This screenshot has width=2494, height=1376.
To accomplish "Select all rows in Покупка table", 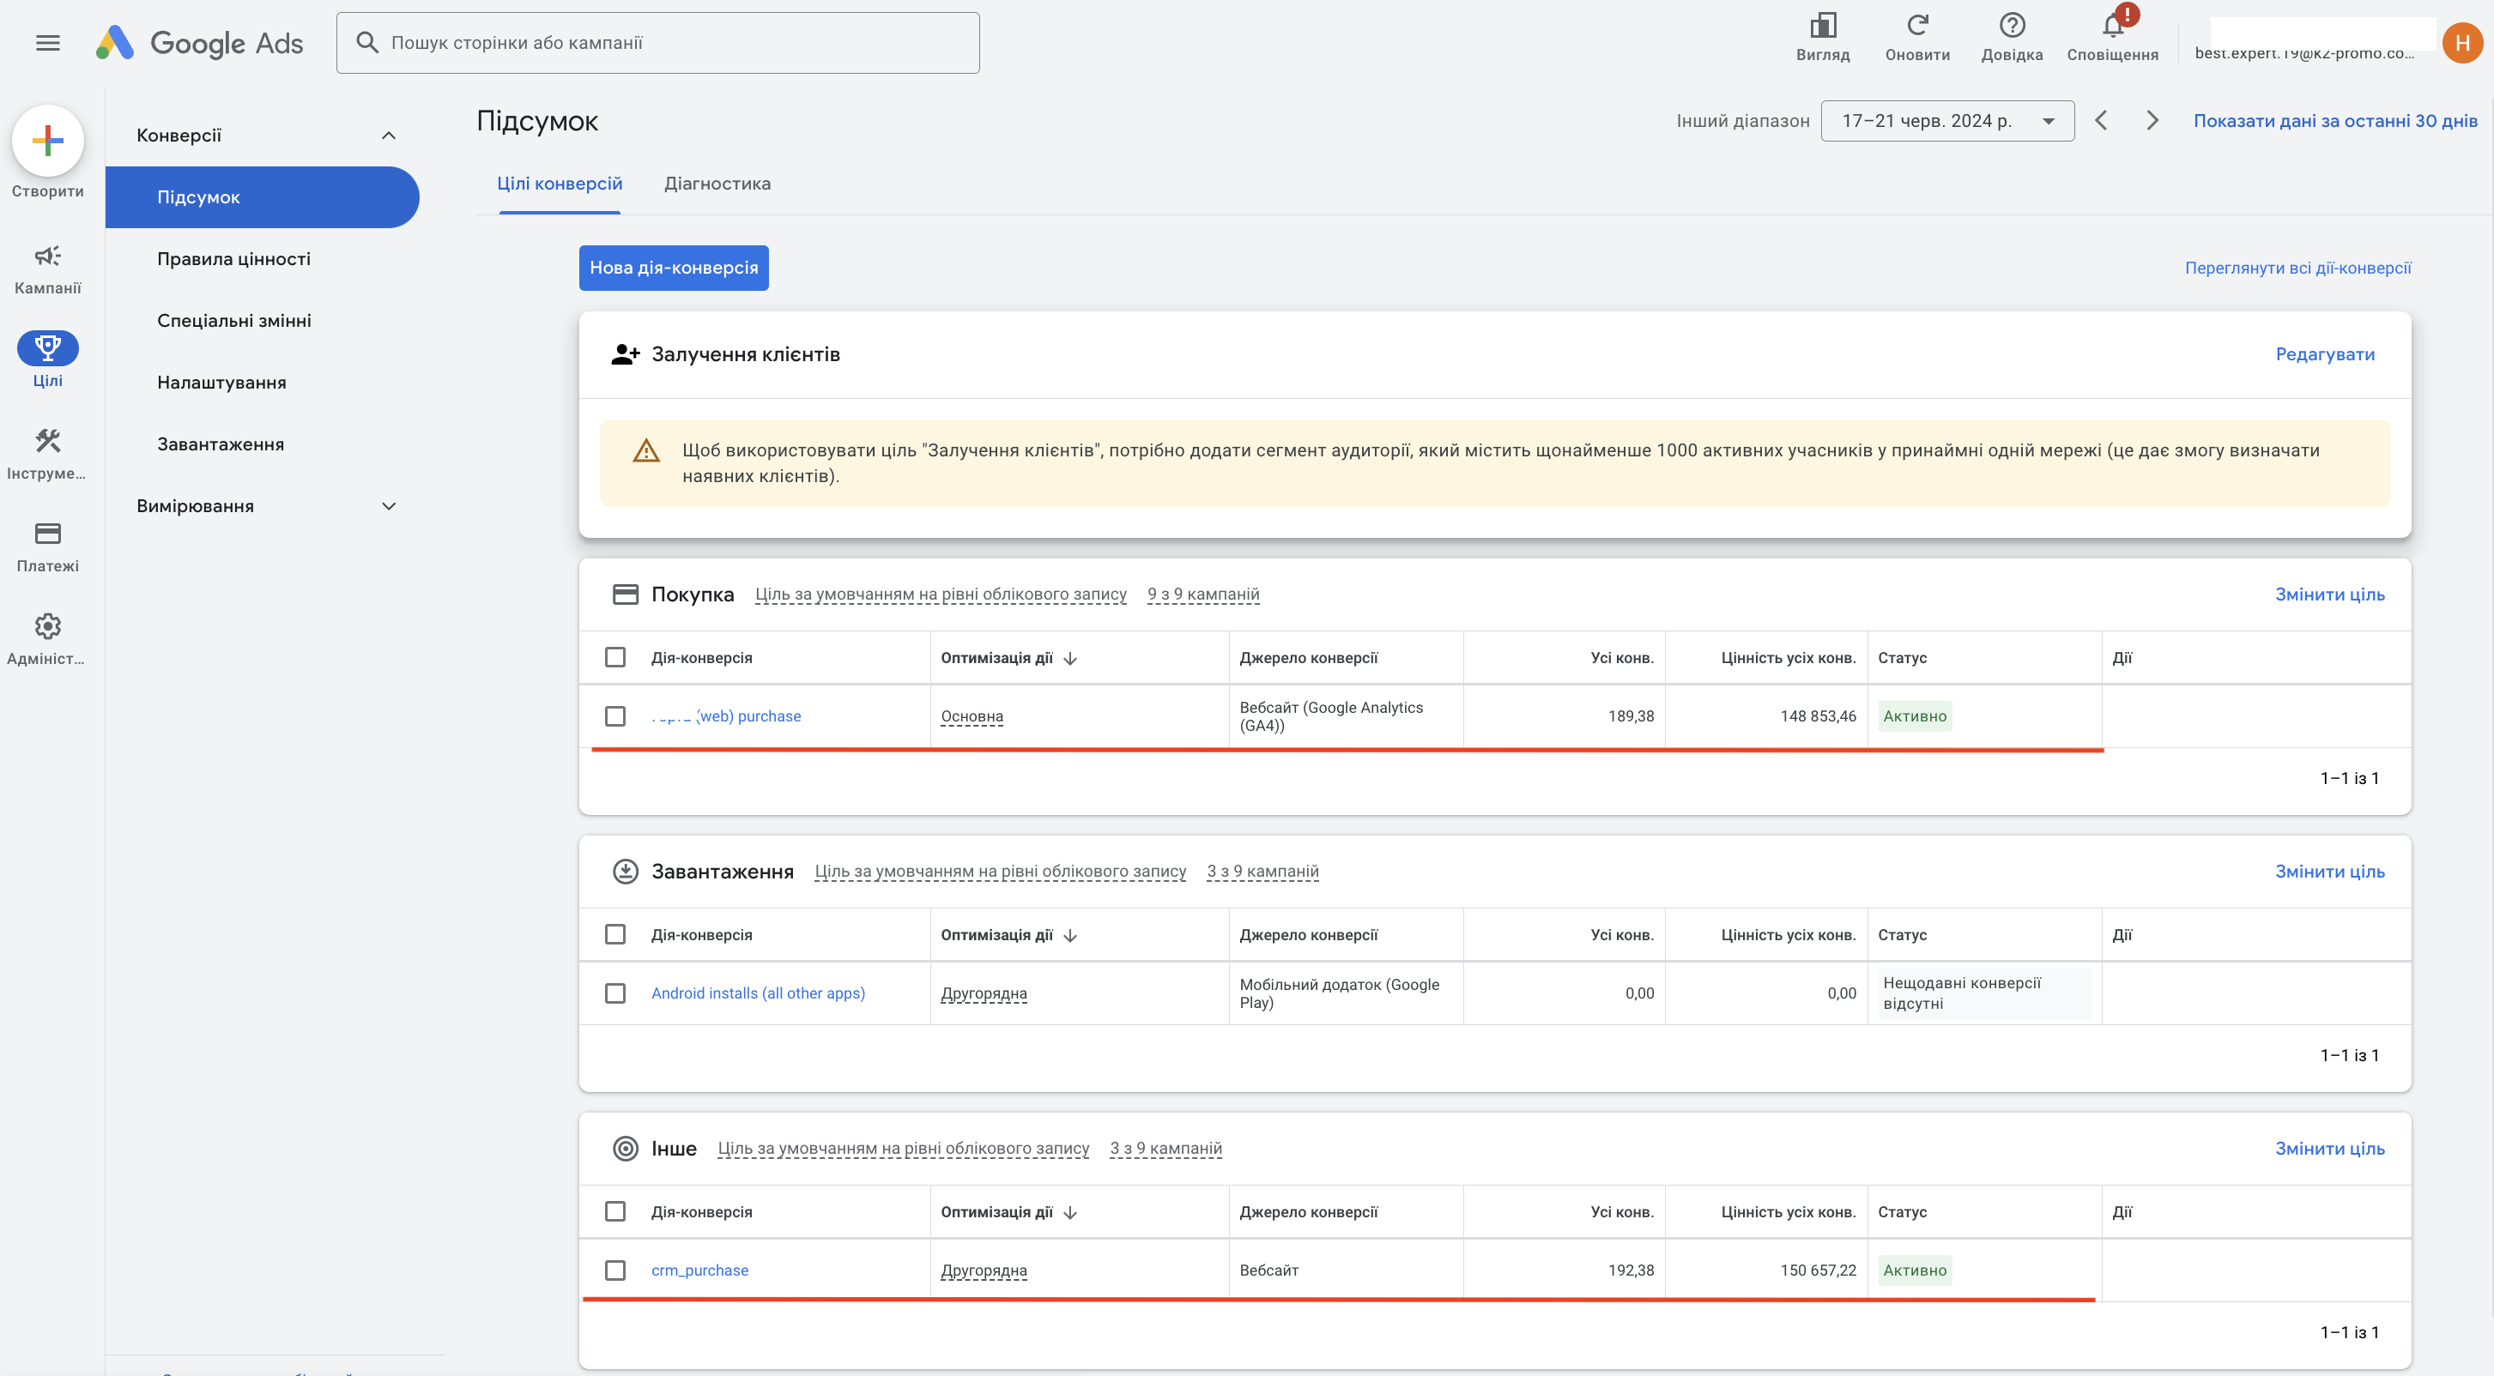I will (x=614, y=657).
